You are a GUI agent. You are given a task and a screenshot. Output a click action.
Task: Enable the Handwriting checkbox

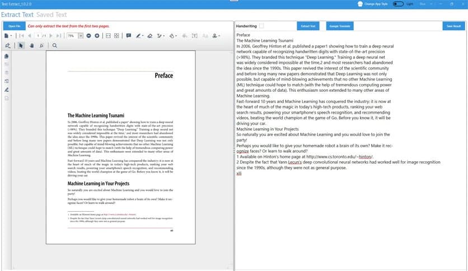click(261, 26)
